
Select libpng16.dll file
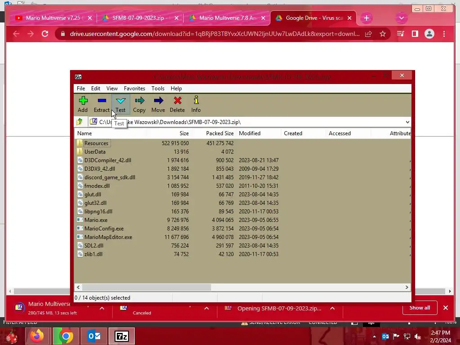coord(98,211)
